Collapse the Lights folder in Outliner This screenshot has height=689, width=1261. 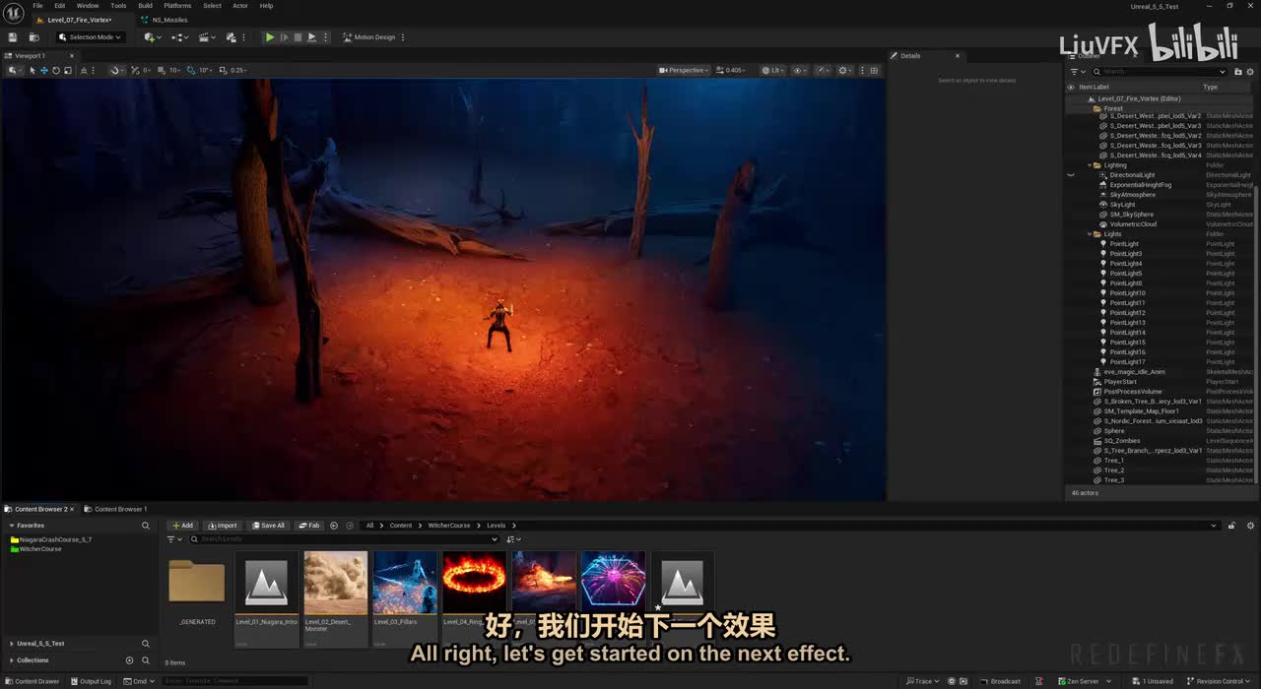[1090, 234]
